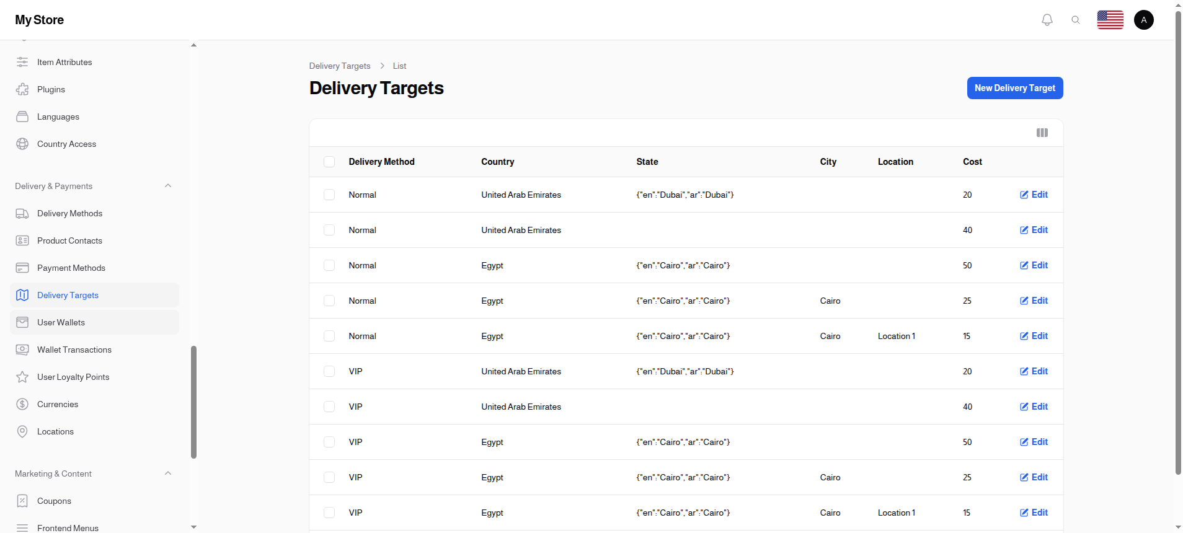Open Plugins in sidebar
The image size is (1183, 533).
coord(94,89)
